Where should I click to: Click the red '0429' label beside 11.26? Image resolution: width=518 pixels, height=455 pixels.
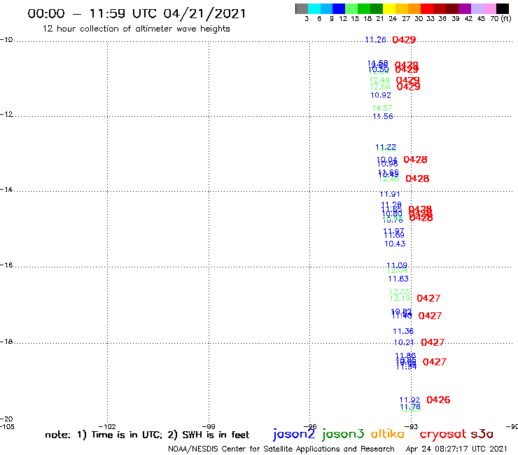point(404,40)
